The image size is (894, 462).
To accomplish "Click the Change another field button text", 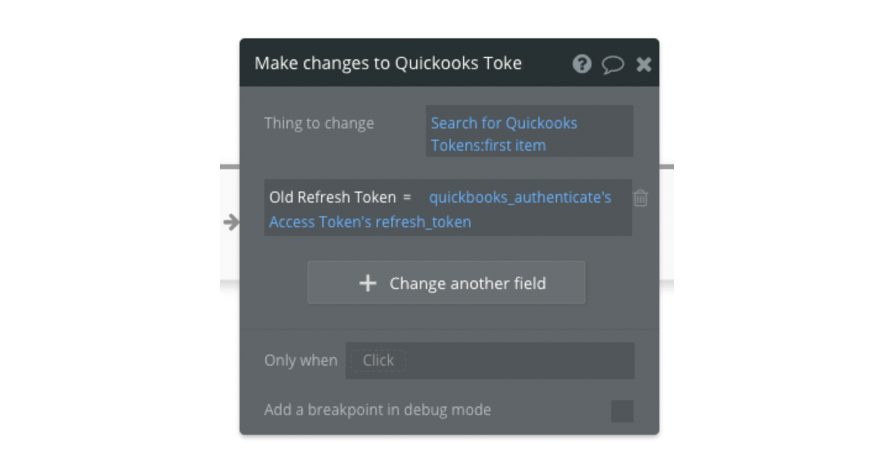I will [x=467, y=283].
